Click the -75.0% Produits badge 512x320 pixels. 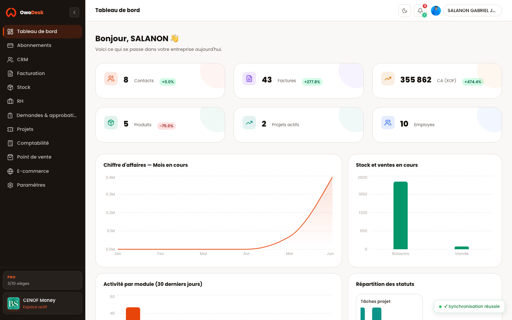(x=166, y=126)
